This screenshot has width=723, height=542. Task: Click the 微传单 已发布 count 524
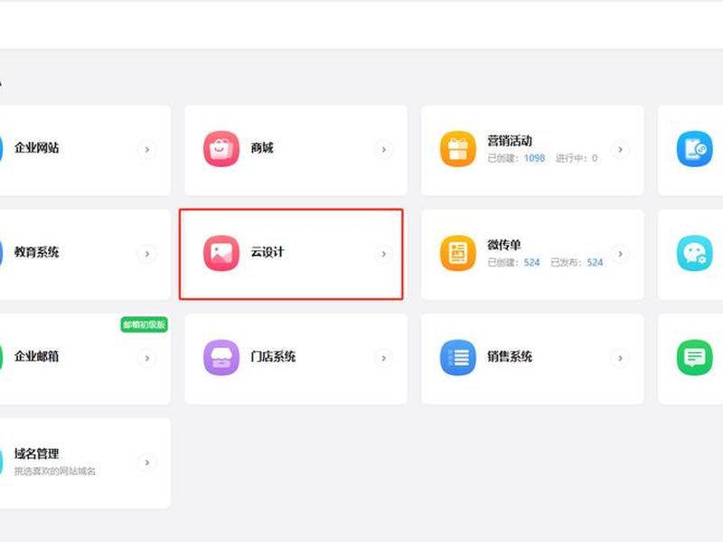(x=595, y=262)
